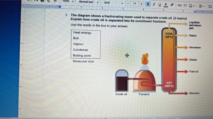Select the highlight color pen icon
This screenshot has height=119, width=213.
pos(172,5)
